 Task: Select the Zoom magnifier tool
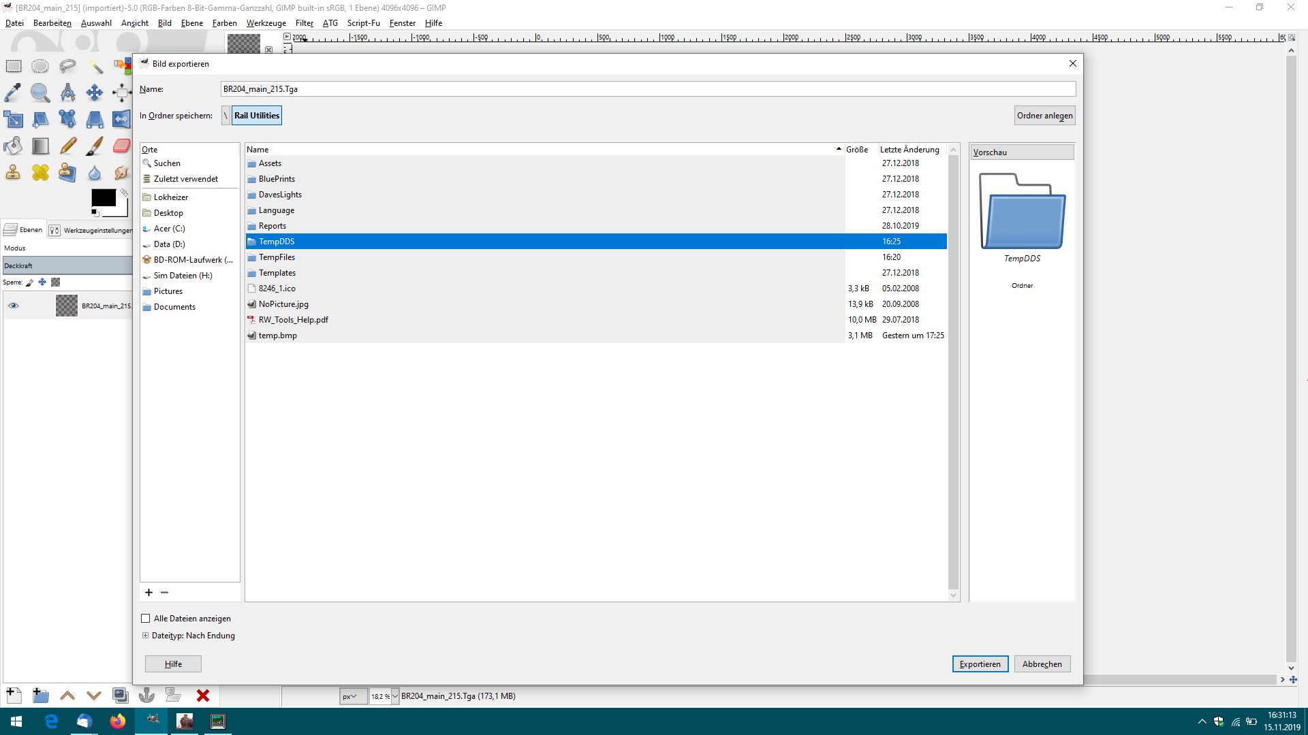[x=40, y=93]
